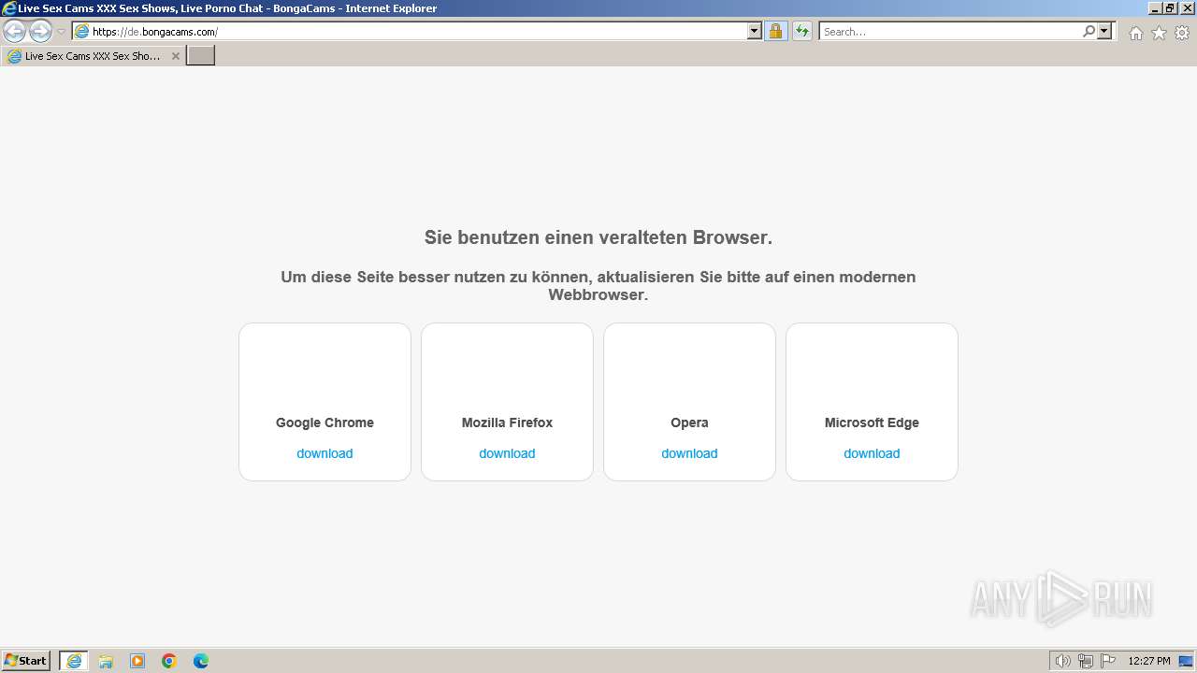Click the Google Chrome card title

click(x=324, y=422)
